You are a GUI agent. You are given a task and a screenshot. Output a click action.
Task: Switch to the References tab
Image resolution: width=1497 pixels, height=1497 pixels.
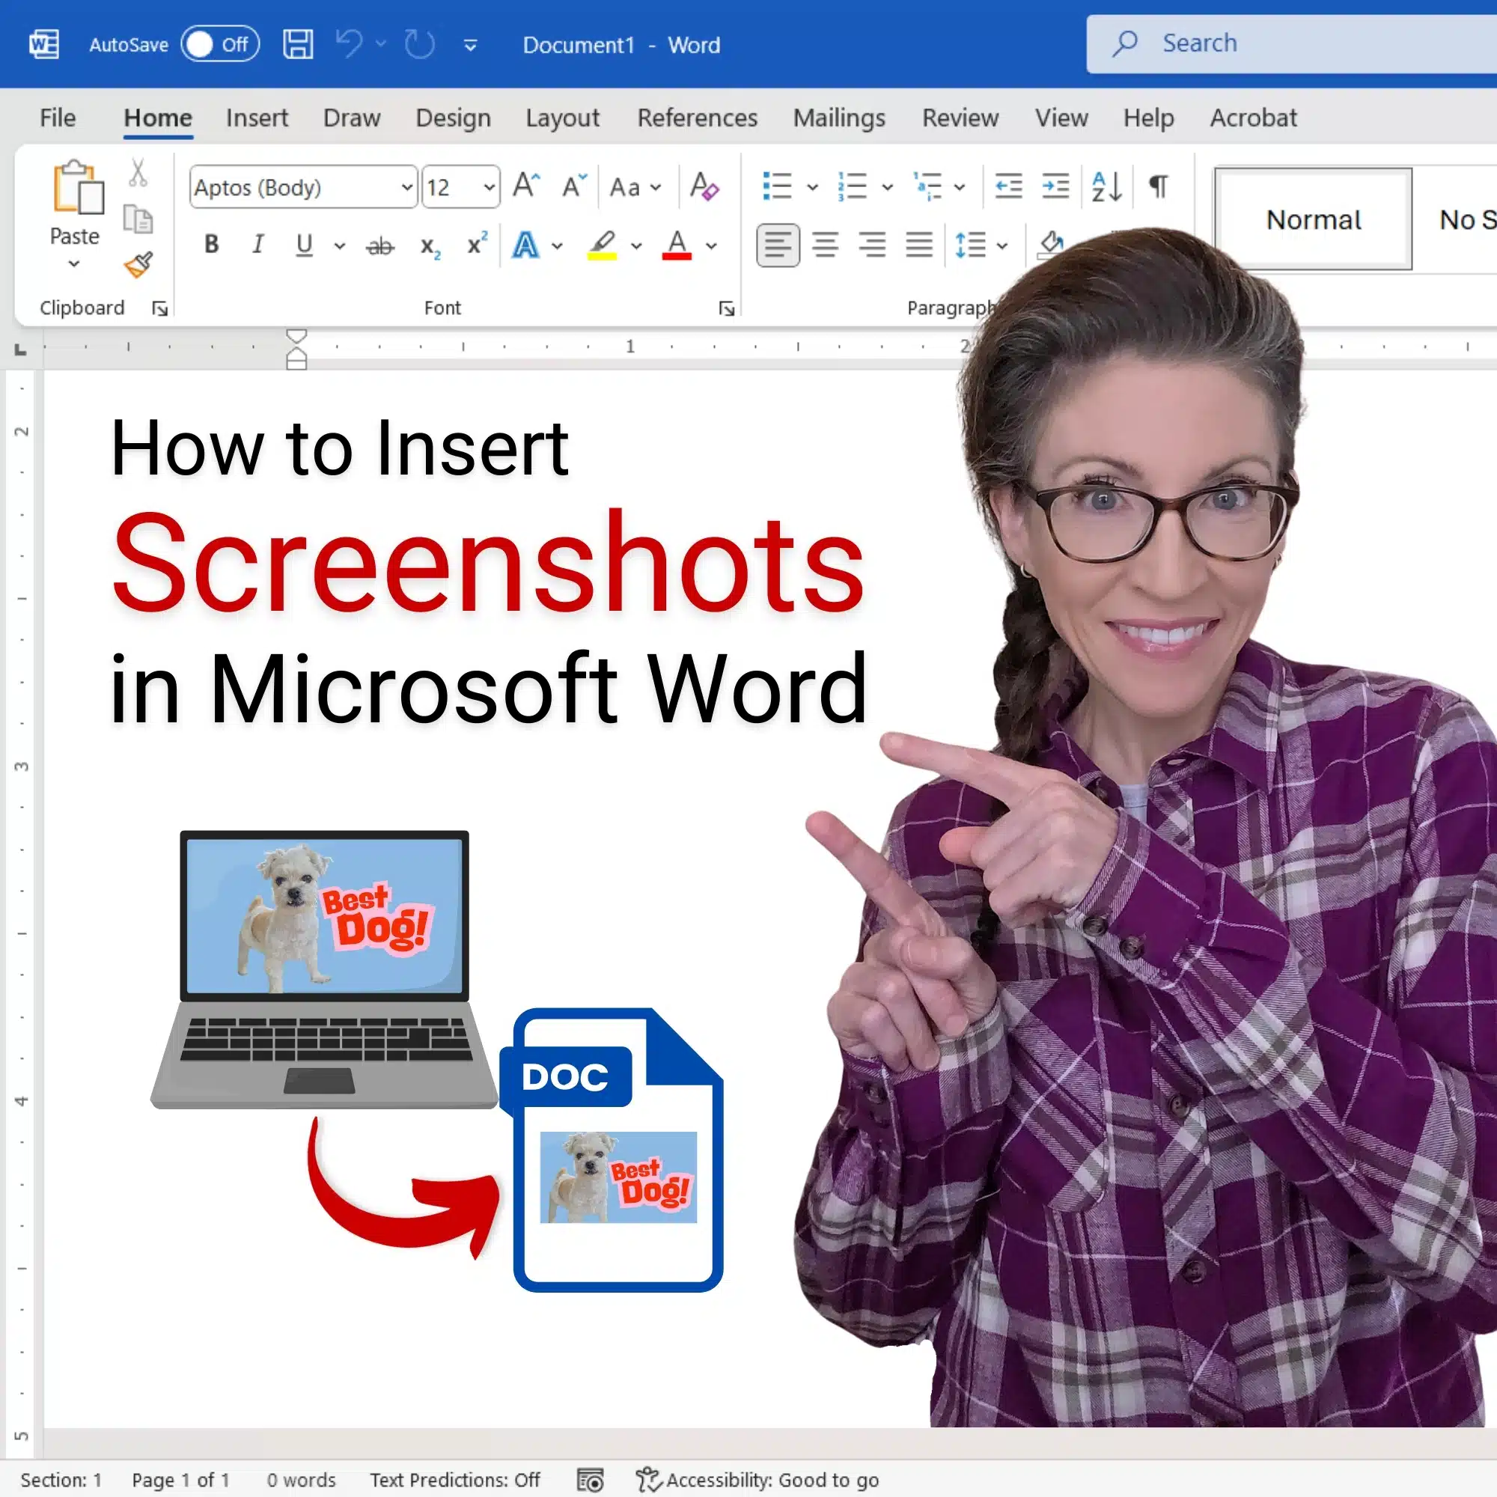coord(698,118)
